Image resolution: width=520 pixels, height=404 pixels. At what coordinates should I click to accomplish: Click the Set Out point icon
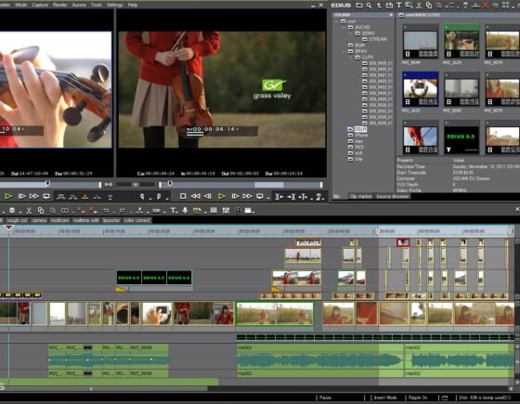pyautogui.click(x=159, y=197)
